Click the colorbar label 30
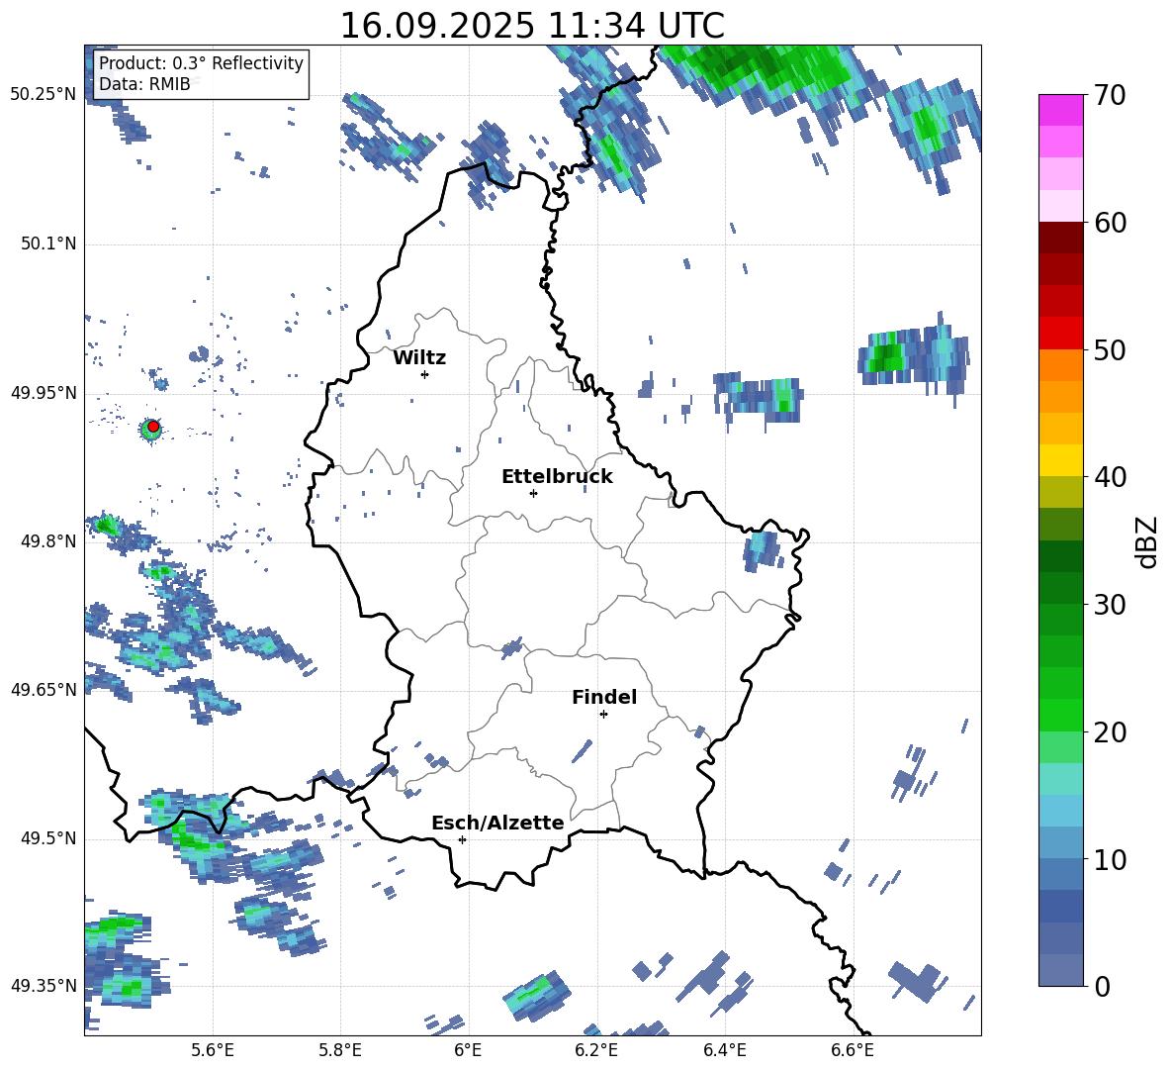Viewport: 1171px width, 1070px height. point(1110,605)
